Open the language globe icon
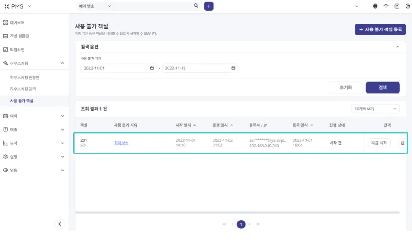The height and width of the screenshot is (240, 412). pyautogui.click(x=375, y=6)
